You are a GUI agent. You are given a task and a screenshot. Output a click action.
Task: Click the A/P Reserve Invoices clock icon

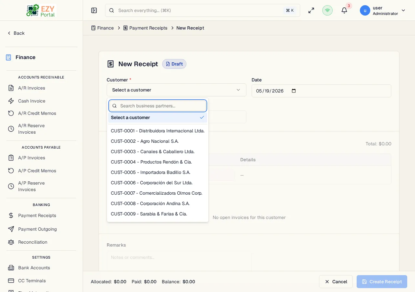11,186
